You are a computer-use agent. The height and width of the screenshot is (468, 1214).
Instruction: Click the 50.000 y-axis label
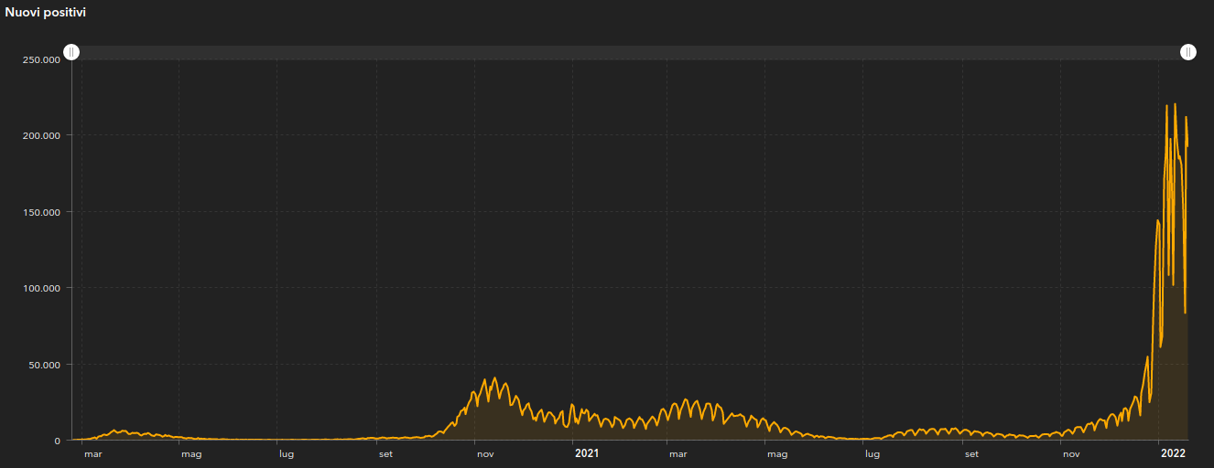[44, 365]
